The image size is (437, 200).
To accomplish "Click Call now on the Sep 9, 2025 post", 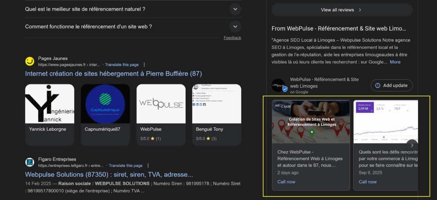I will coord(367,182).
